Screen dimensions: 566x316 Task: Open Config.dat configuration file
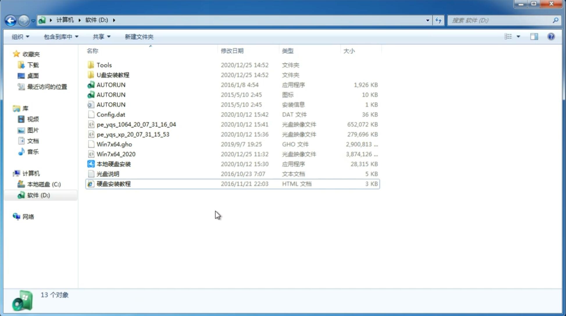111,114
